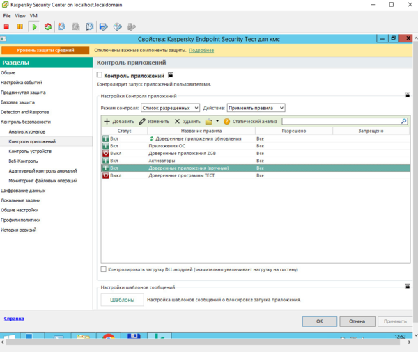
Task: Open the Действие dropdown
Action: [256, 108]
